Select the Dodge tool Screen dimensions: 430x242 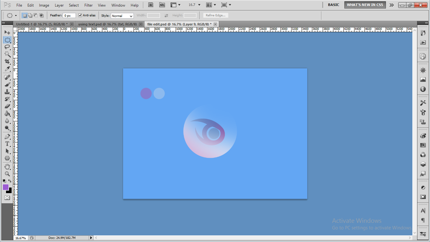click(x=7, y=128)
